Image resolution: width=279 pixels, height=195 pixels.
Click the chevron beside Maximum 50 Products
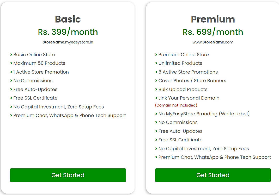point(11,63)
